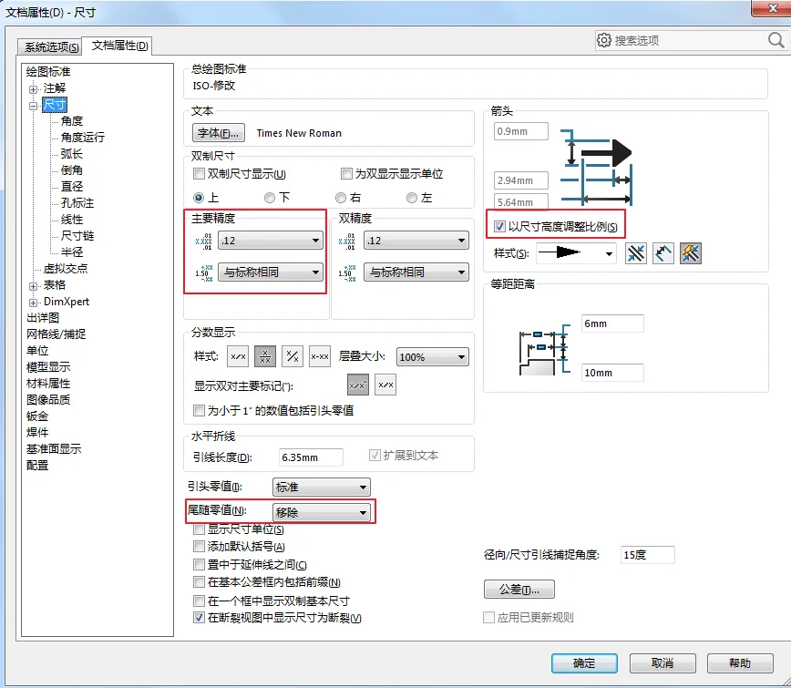Select the 左 radio button

pos(412,198)
